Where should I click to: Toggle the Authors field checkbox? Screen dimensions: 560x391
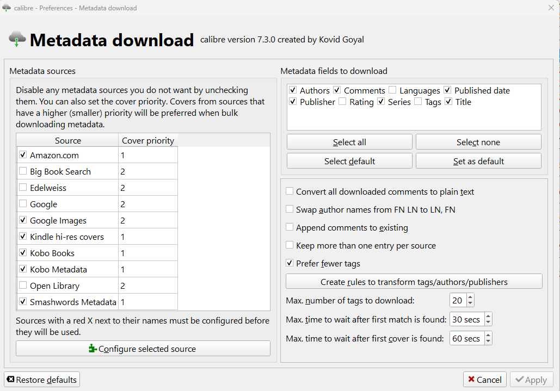point(293,90)
